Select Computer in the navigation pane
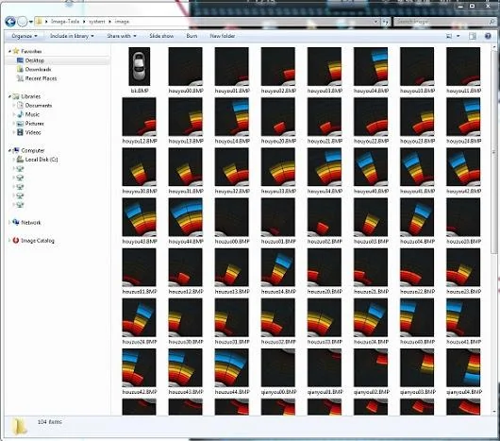 32,150
